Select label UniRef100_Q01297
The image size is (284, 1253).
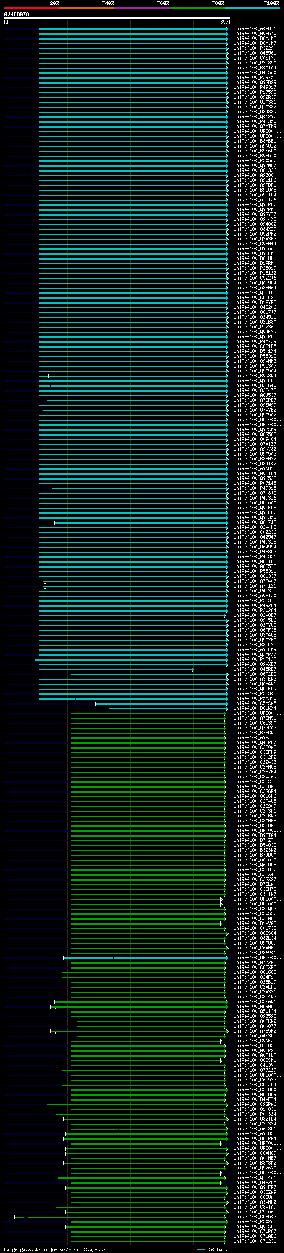coord(255,117)
